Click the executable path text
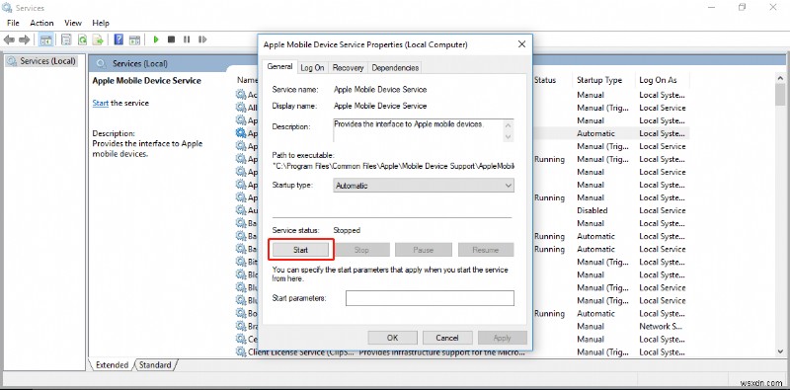The height and width of the screenshot is (390, 790). (x=393, y=165)
